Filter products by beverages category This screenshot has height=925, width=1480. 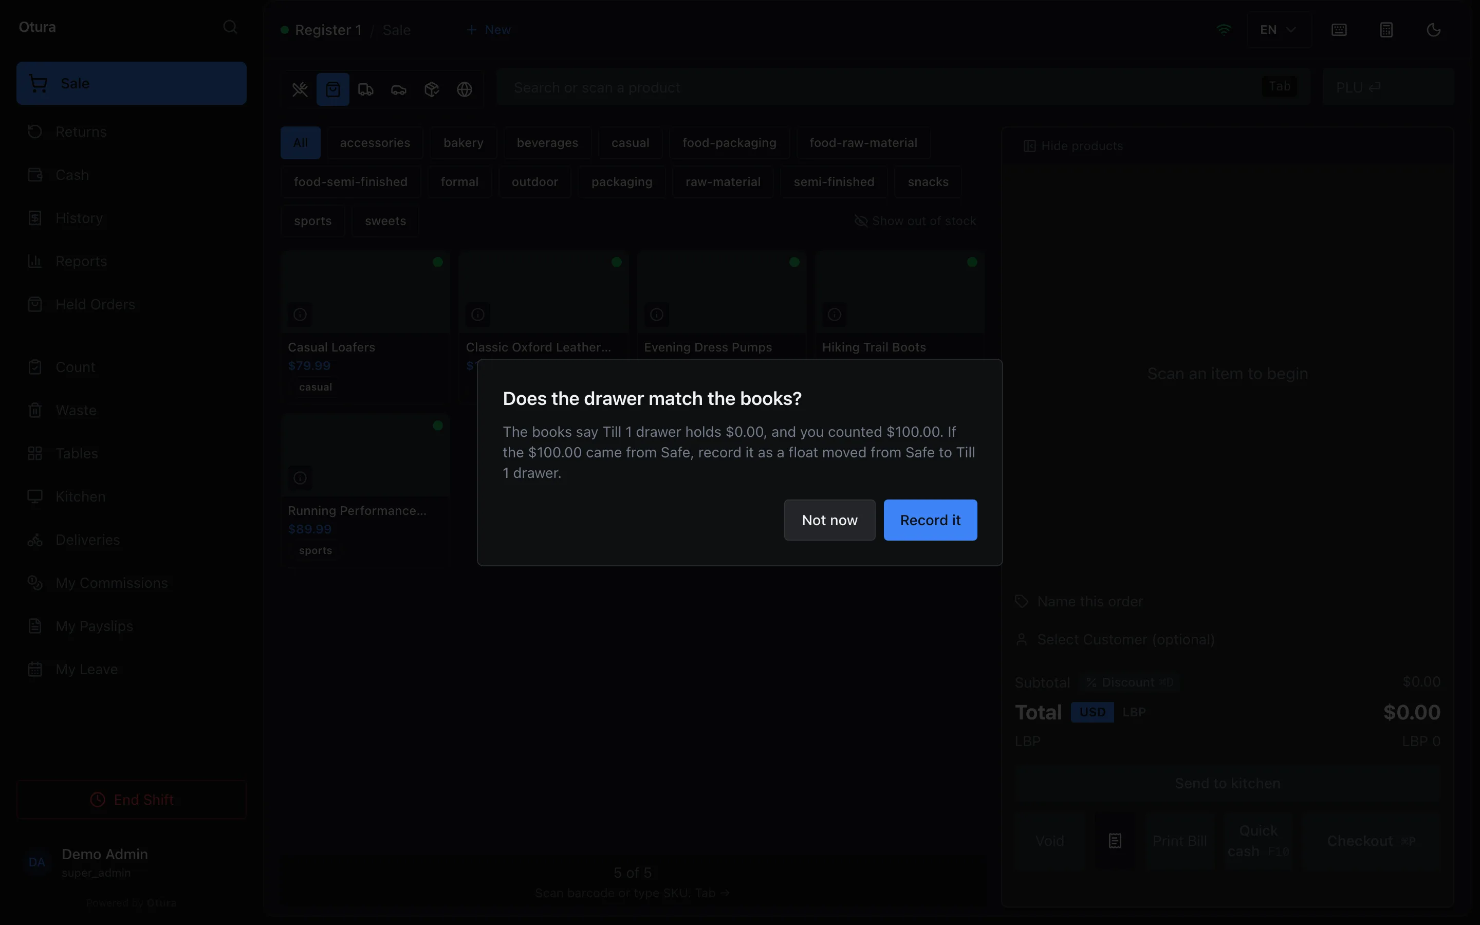(547, 142)
